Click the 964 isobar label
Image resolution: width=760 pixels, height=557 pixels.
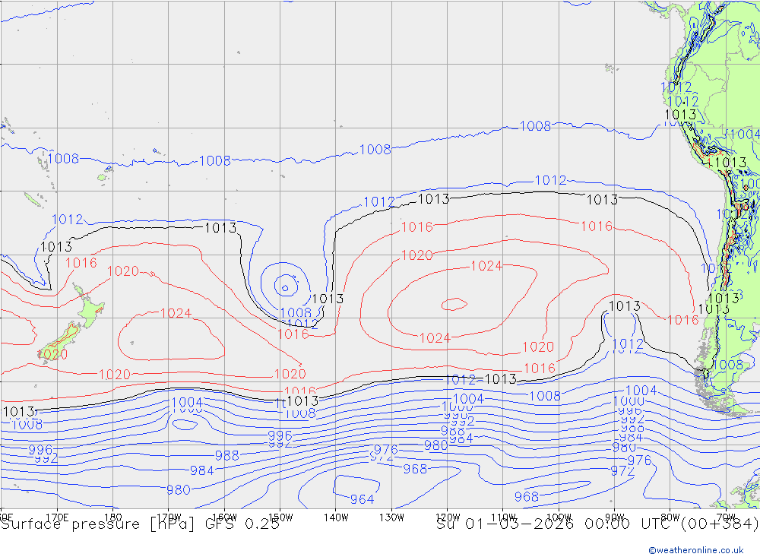[x=362, y=499]
